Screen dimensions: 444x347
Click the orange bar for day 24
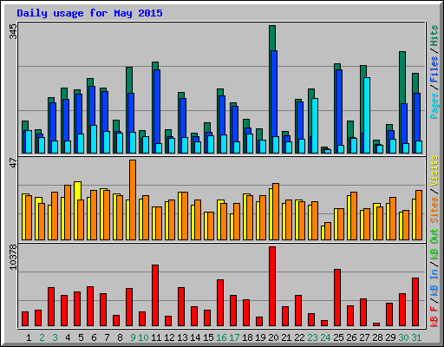(328, 231)
